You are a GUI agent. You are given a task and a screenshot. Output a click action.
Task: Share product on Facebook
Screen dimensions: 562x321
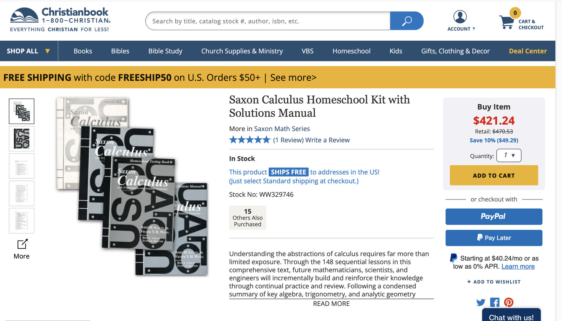point(495,302)
